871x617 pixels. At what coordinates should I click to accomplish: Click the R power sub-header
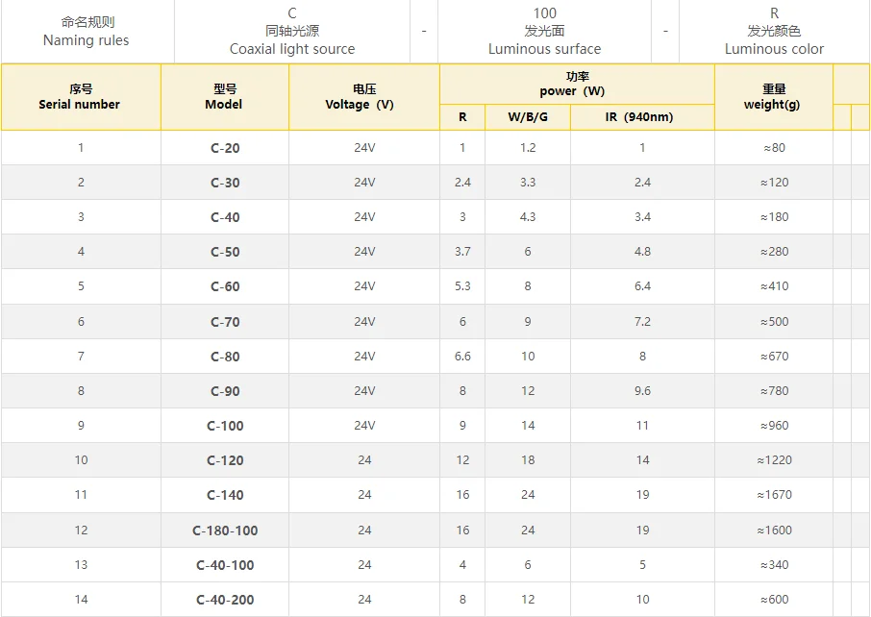[x=462, y=117]
